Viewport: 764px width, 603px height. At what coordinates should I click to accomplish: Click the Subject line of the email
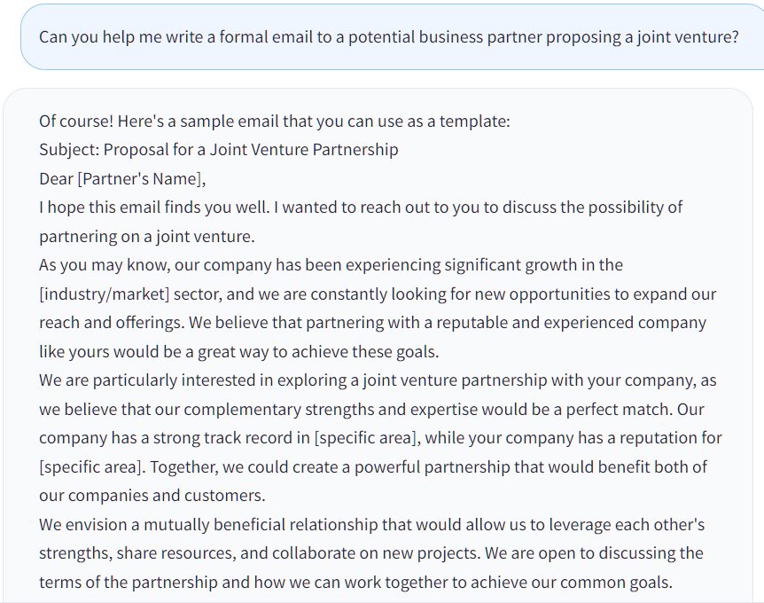click(x=218, y=150)
